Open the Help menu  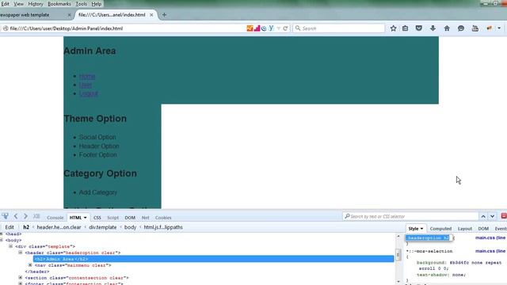tap(97, 4)
